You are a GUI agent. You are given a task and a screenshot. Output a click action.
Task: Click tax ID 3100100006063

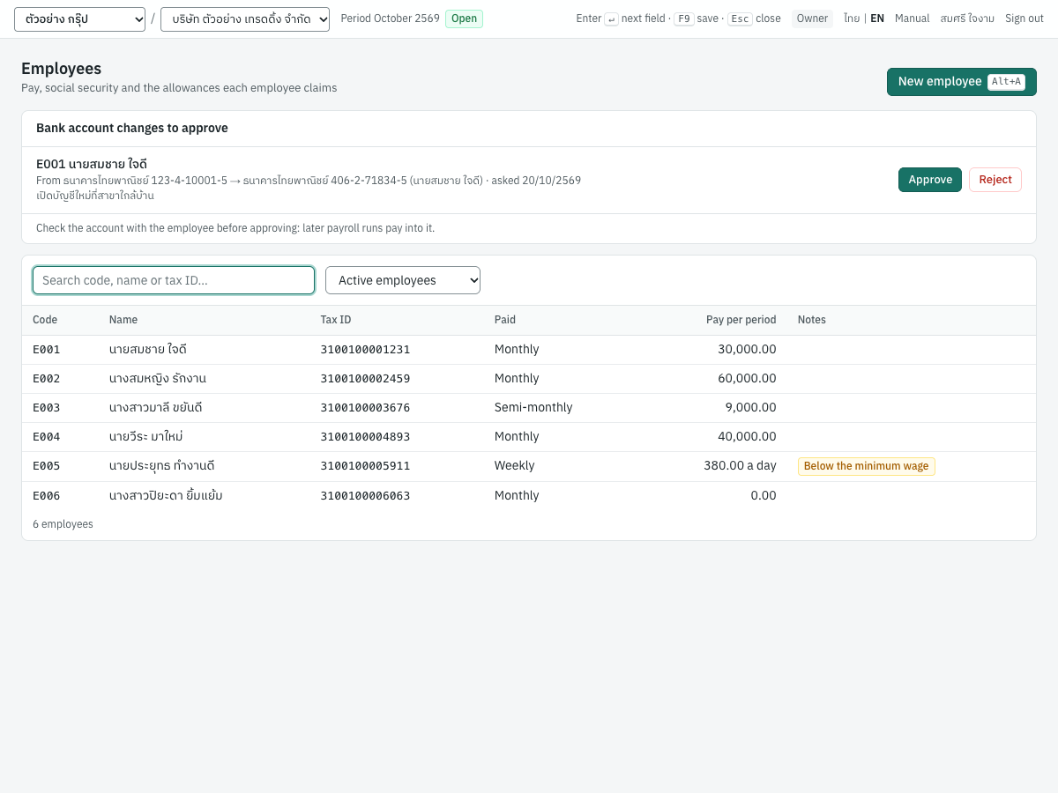(365, 496)
